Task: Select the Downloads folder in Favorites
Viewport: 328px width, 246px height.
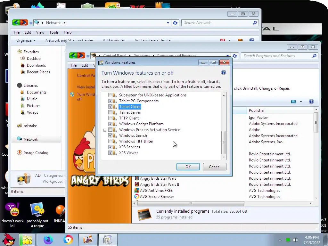Action: (x=36, y=65)
